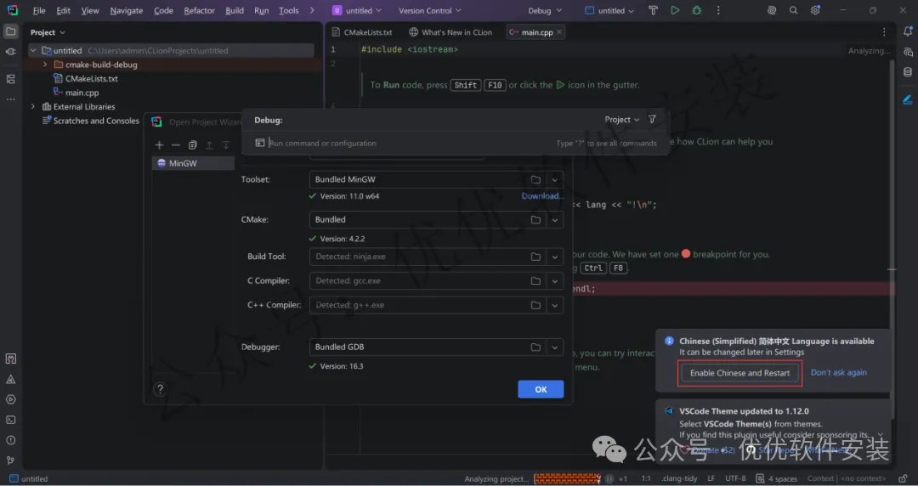Copy the selected toolchain icon
Viewport: 918px width, 486px height.
[x=193, y=144]
